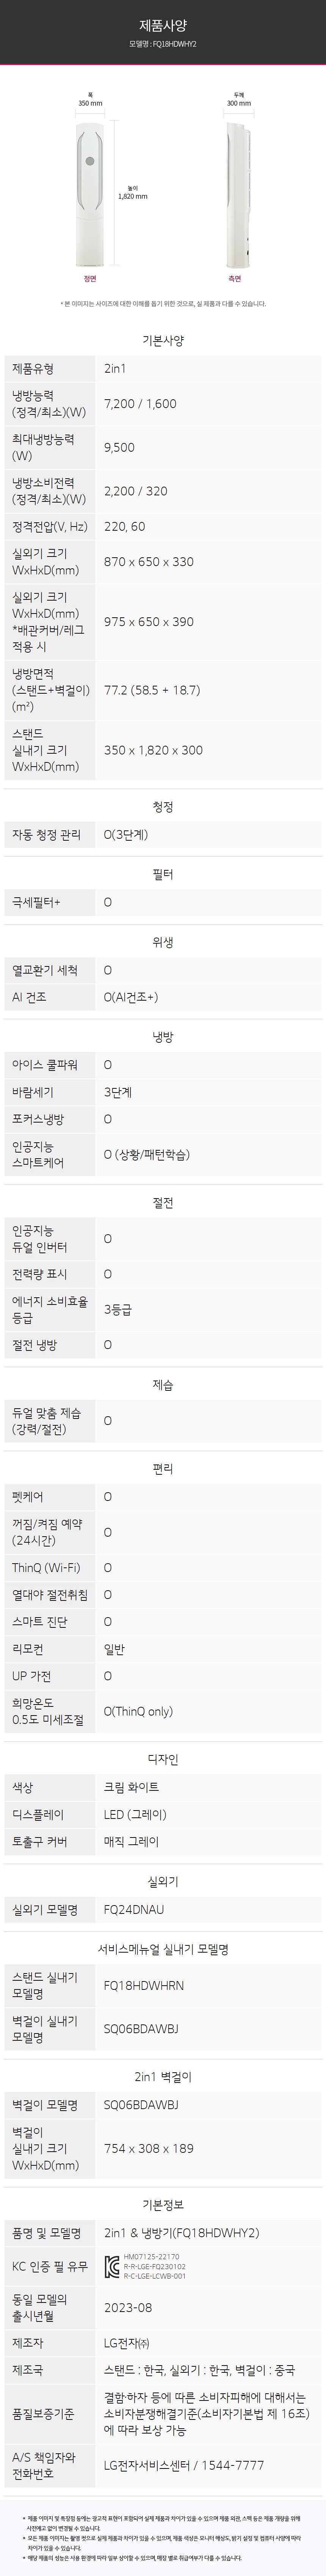Screen dimensions: 326x2576
Task: Click the 기본사양 section heading
Action: point(163,340)
